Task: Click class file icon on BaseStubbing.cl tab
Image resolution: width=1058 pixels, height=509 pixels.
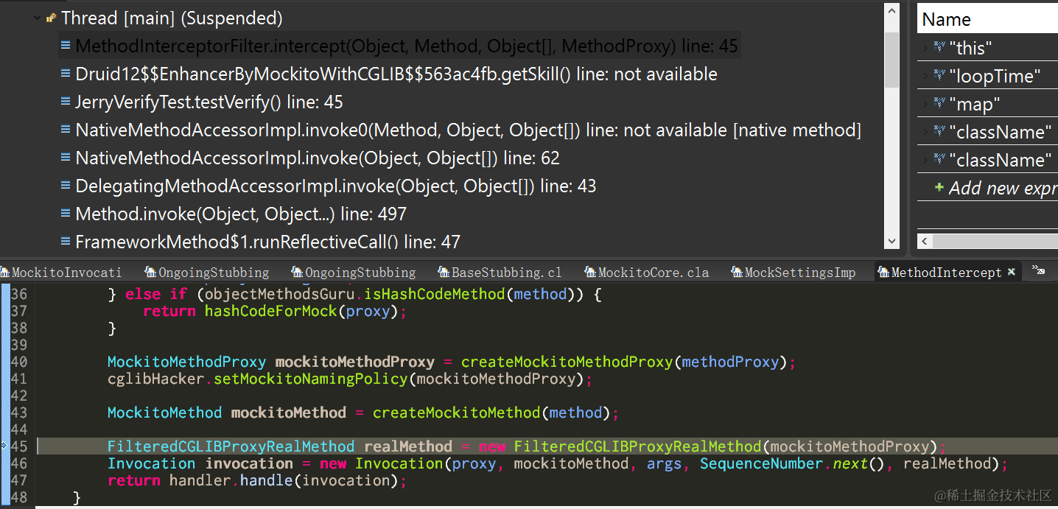Action: click(444, 273)
